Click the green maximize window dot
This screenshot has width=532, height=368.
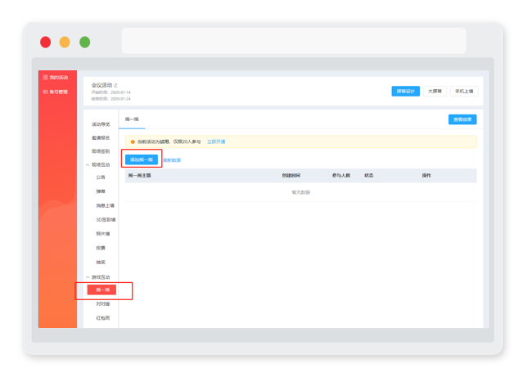85,43
